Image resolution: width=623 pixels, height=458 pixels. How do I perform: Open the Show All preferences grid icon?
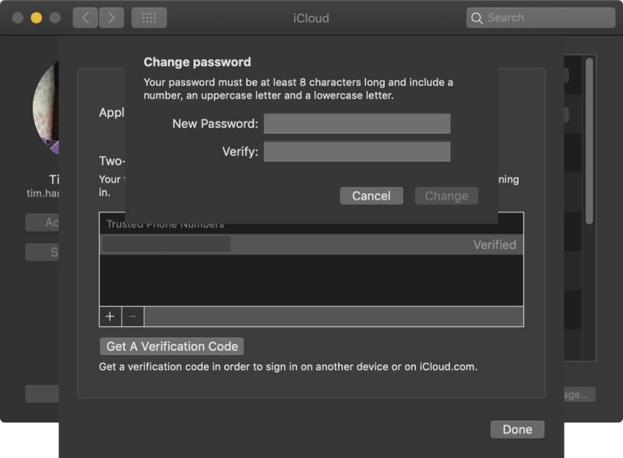pyautogui.click(x=148, y=17)
